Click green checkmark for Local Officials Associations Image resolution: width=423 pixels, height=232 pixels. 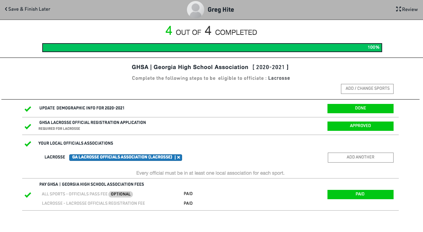[x=28, y=144]
